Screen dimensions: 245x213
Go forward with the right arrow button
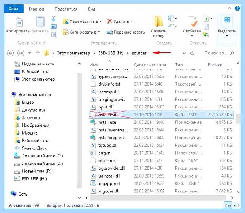tap(21, 53)
